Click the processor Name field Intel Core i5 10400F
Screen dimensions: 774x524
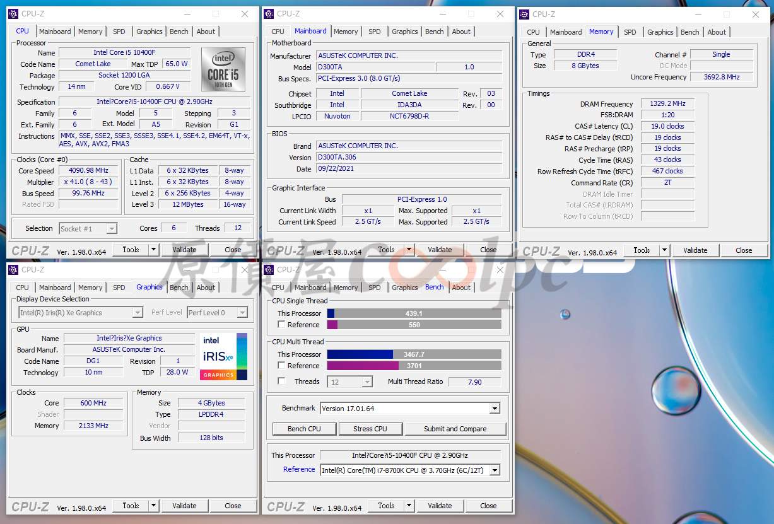tap(124, 53)
